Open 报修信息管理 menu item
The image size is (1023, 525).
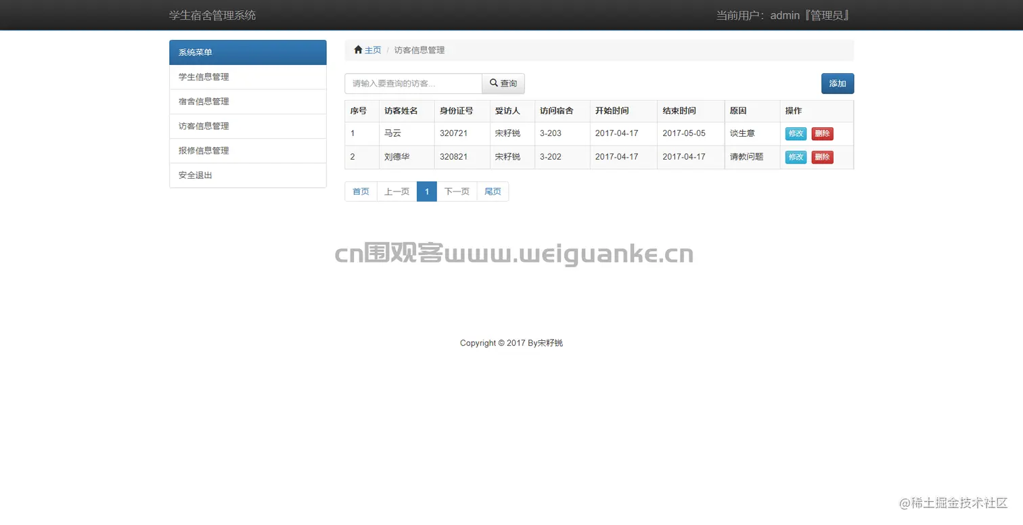[248, 150]
